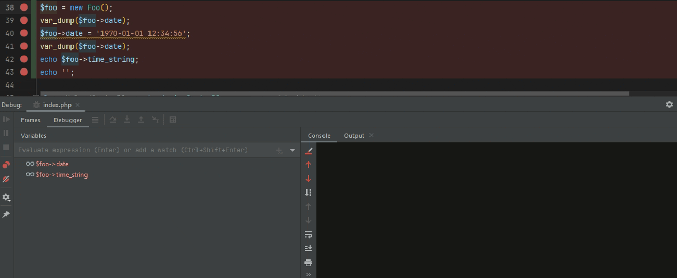Clear console with the red eraser icon

pos(308,151)
